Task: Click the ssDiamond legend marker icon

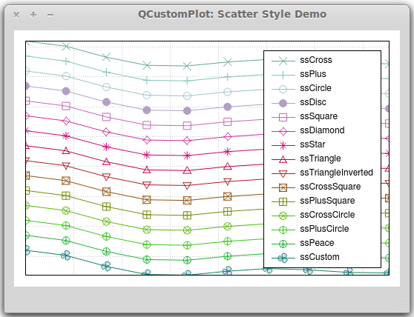Action: pyautogui.click(x=283, y=131)
